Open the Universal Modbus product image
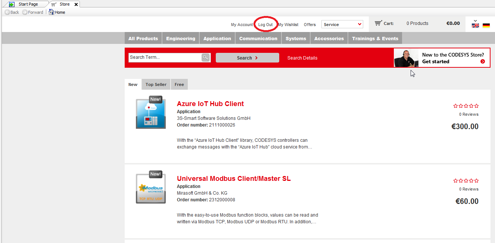 pyautogui.click(x=150, y=188)
